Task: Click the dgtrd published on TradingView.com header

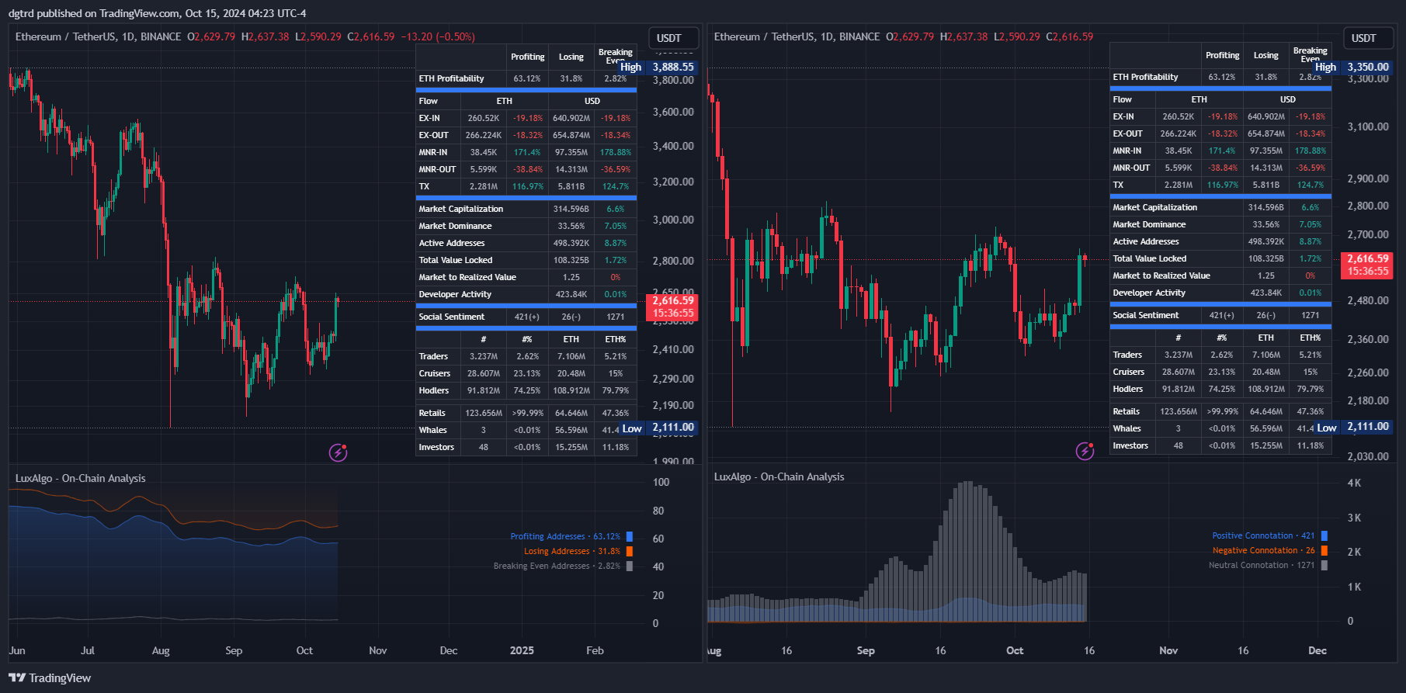Action: 158,13
